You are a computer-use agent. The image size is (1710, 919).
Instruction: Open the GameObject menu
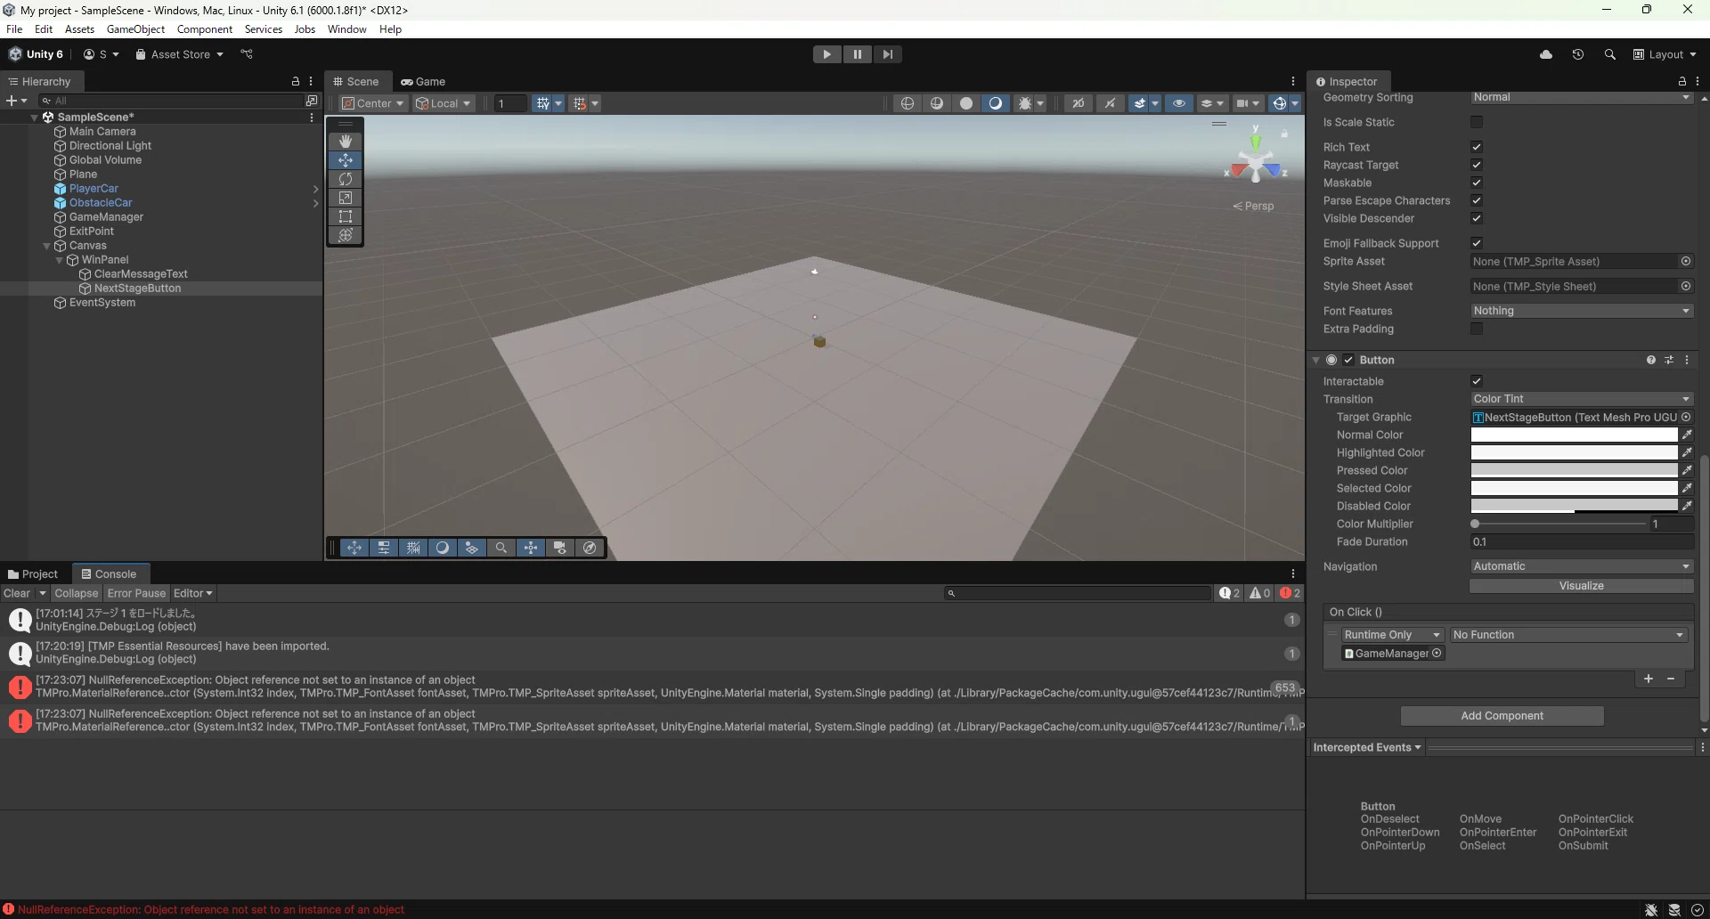(135, 29)
